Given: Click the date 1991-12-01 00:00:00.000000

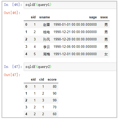Looking at the screenshot, I should [75, 54].
